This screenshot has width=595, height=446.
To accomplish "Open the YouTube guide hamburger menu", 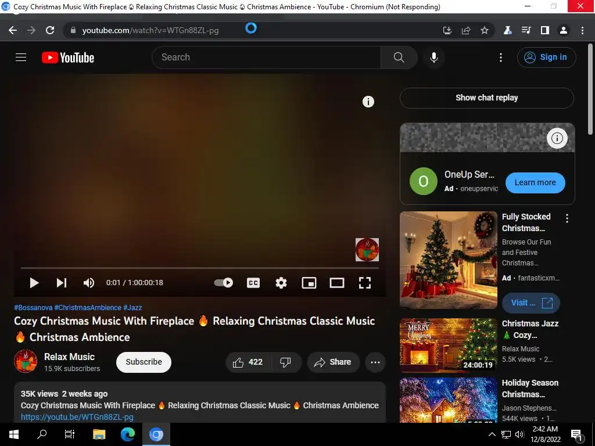I will pos(21,57).
